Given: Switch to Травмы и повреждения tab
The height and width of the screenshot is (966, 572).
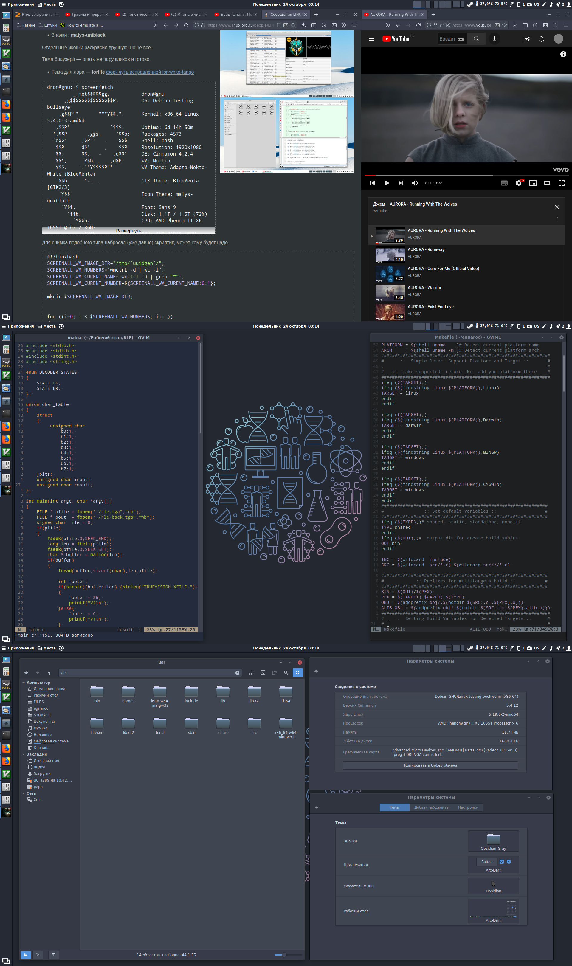Looking at the screenshot, I should 86,14.
